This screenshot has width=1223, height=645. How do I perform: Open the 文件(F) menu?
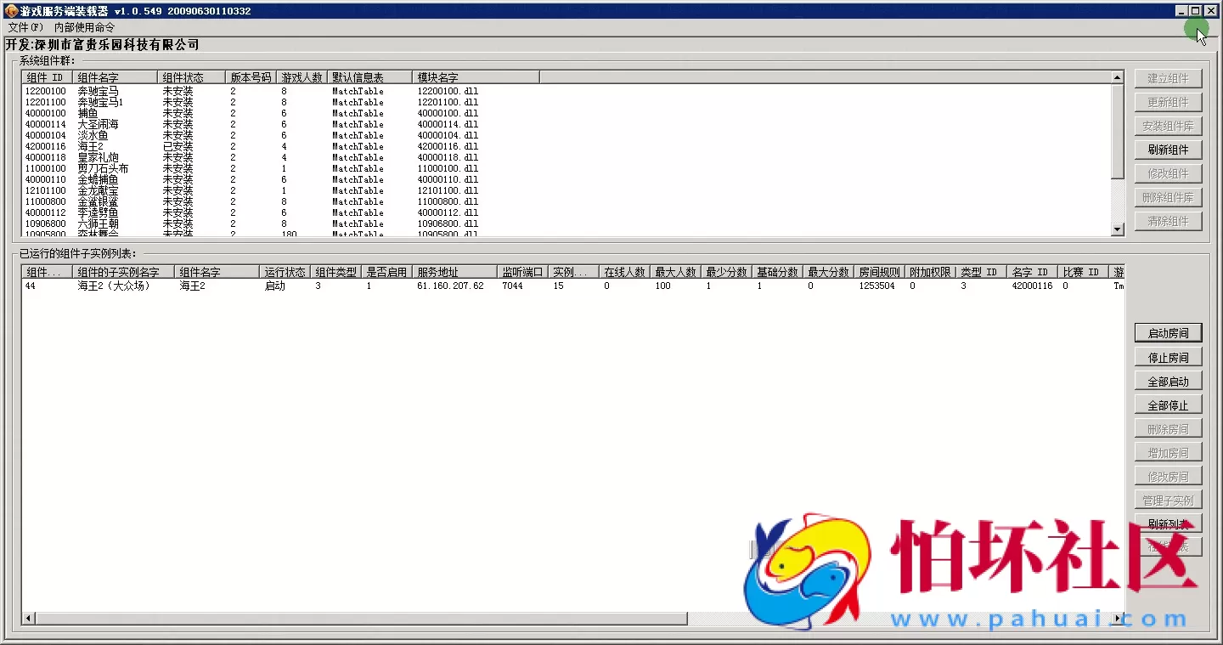pos(25,27)
